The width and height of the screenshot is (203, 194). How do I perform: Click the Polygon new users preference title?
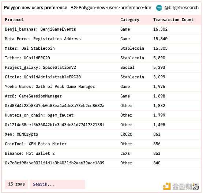35,8
